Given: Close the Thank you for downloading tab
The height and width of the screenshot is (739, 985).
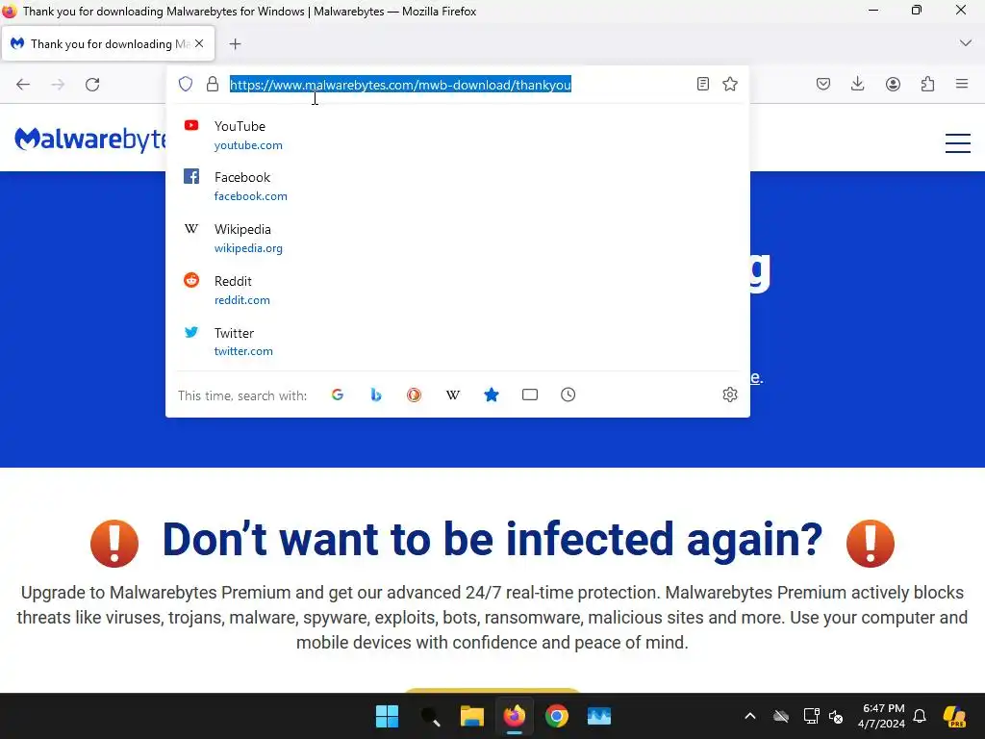Looking at the screenshot, I should tap(199, 43).
